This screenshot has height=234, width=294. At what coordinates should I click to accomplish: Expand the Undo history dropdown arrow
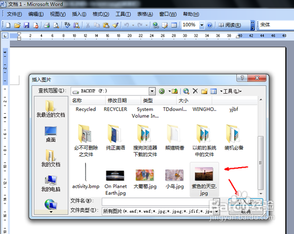(133, 25)
